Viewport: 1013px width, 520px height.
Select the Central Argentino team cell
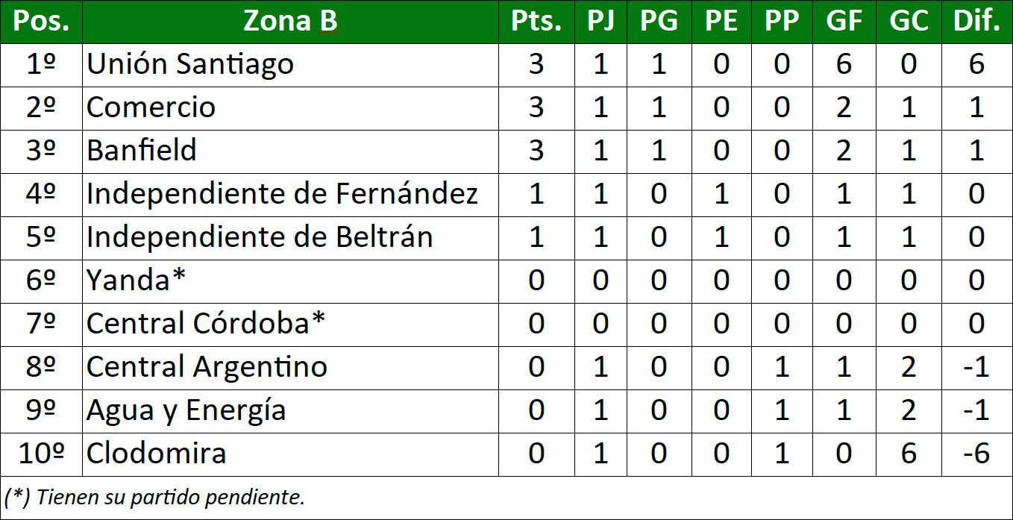coord(207,368)
